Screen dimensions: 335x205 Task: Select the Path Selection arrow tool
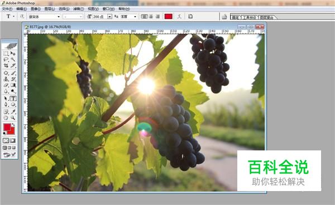click(6, 99)
